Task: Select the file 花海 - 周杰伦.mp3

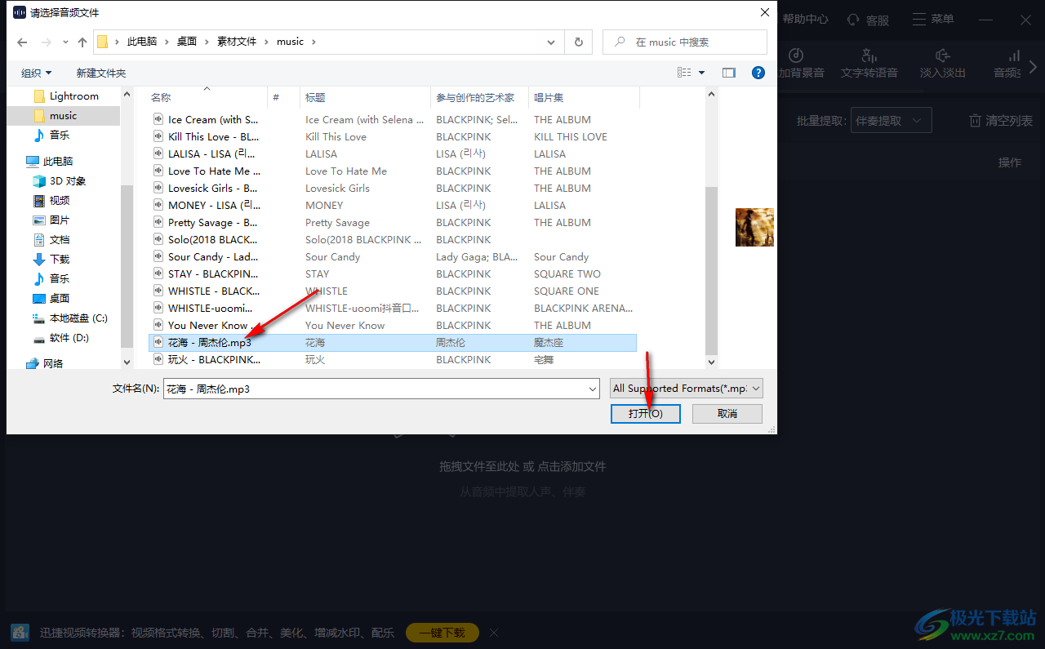Action: pos(393,343)
